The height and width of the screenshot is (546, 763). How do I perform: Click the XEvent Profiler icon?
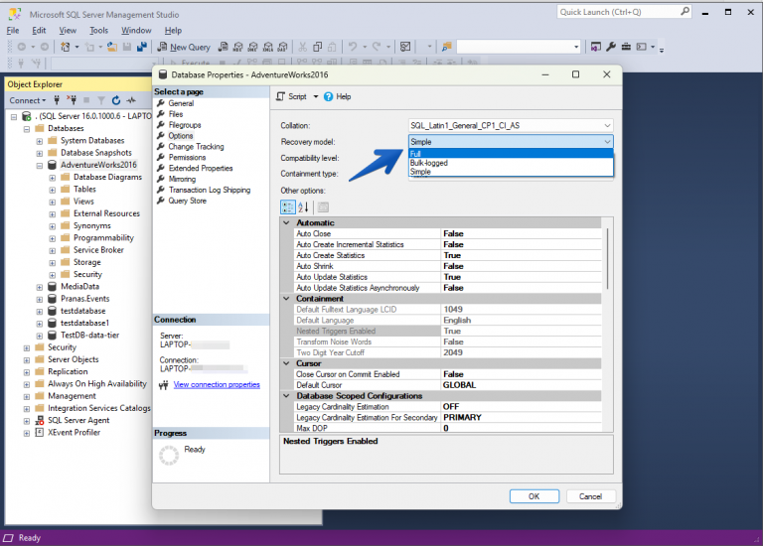[40, 432]
